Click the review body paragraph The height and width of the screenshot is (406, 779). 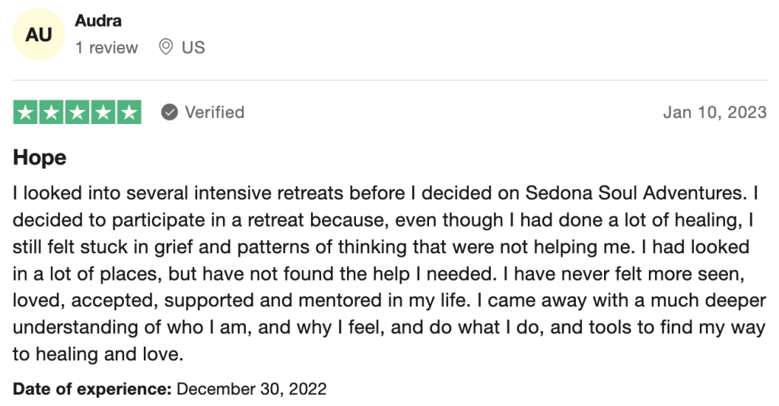coord(389,274)
